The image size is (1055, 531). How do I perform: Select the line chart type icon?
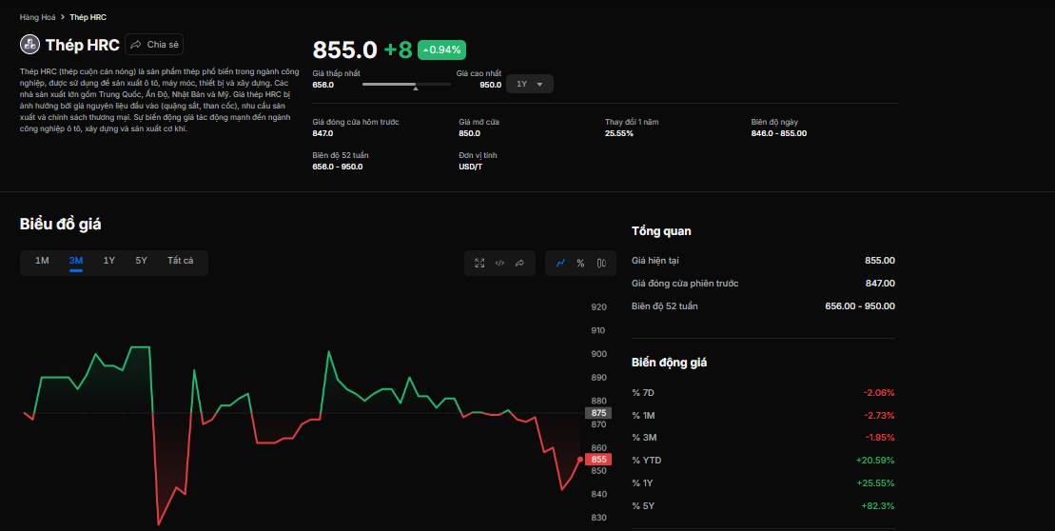[x=561, y=263]
